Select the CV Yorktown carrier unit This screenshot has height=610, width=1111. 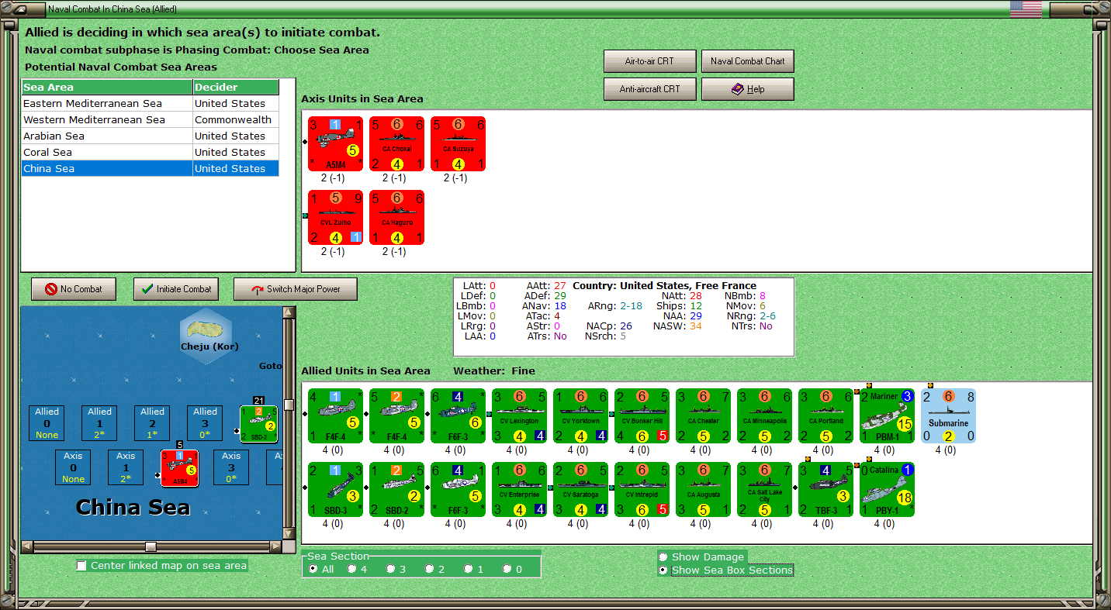pyautogui.click(x=580, y=415)
